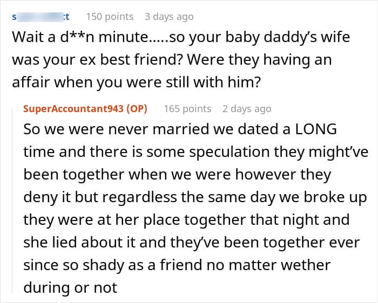Open the "2 days ago" timestamp permalink
This screenshot has height=303, width=378.
(247, 109)
